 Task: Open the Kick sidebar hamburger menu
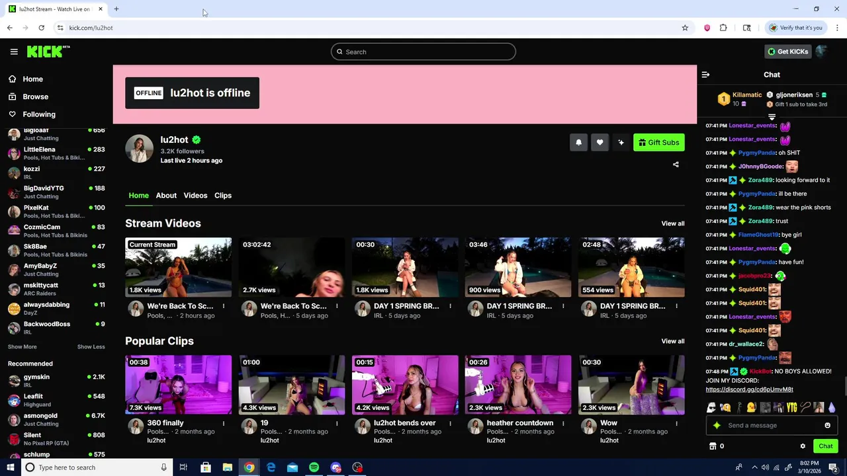point(14,52)
